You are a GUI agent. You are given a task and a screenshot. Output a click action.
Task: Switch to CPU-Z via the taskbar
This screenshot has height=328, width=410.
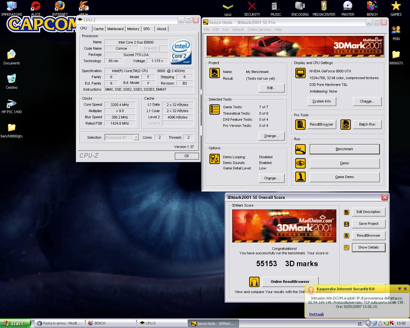[162, 323]
